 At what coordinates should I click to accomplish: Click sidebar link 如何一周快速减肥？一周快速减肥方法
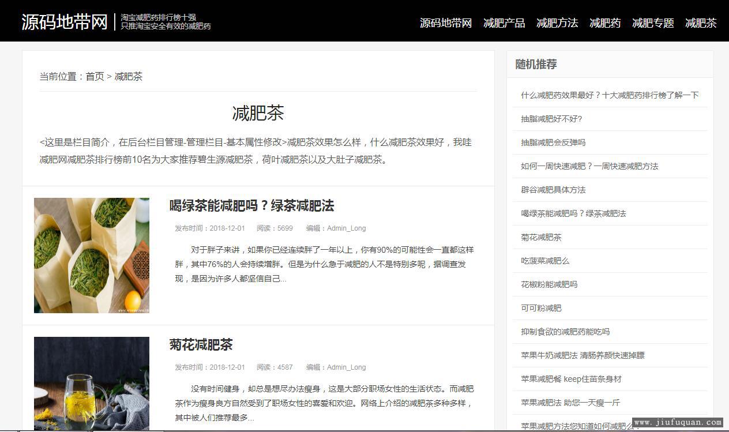(589, 166)
